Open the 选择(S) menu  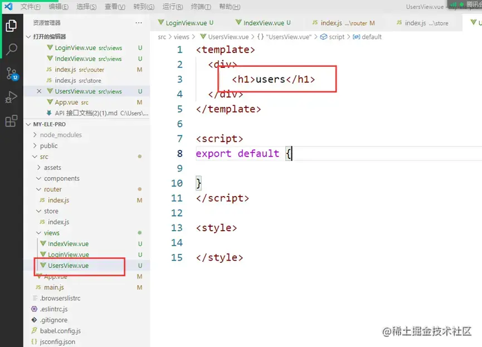[x=86, y=7]
